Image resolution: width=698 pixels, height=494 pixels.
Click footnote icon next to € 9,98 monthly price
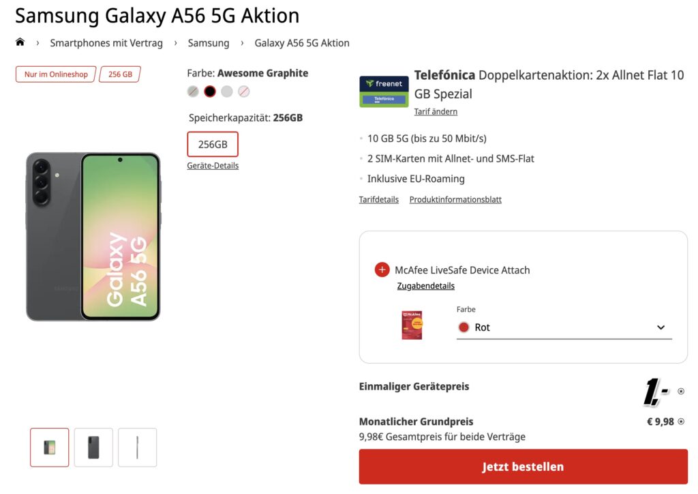(680, 422)
